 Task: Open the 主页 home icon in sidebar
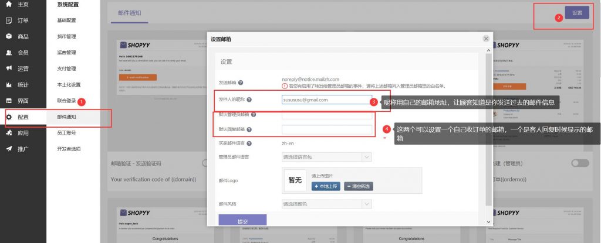pos(9,4)
